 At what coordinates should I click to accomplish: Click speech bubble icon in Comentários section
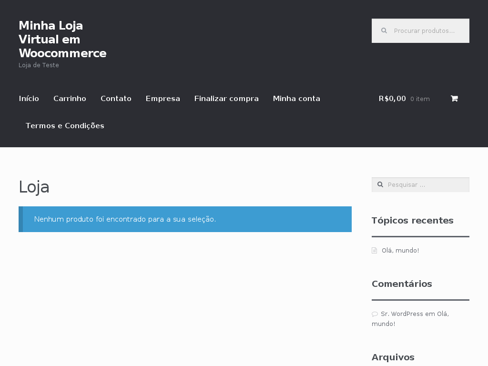pos(375,314)
